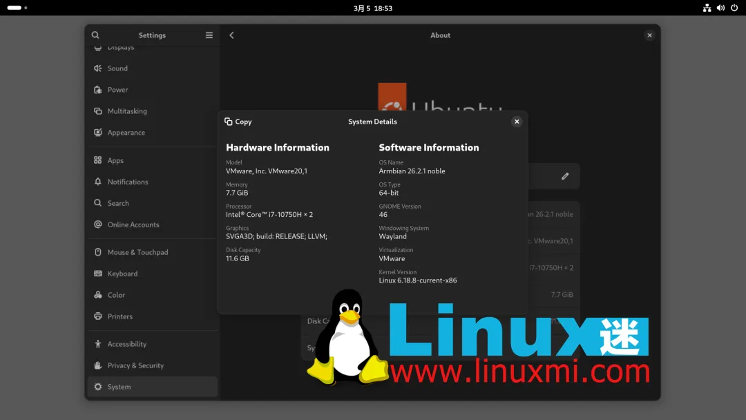Click the Power icon in sidebar

[x=98, y=90]
